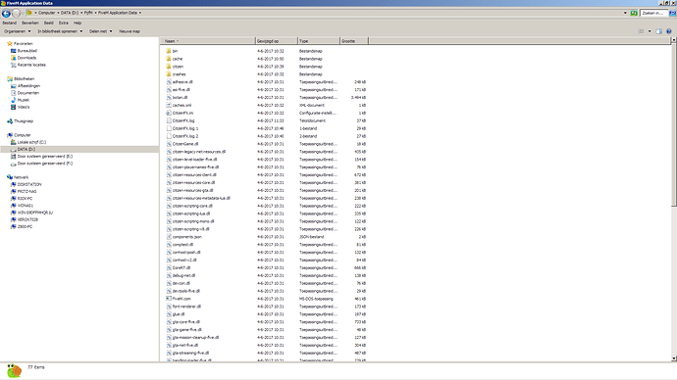677x380 pixels.
Task: Click 'DATA (D:)' in the address breadcrumb
Action: [70, 13]
